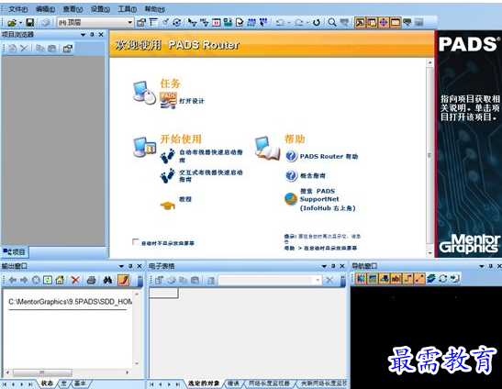This screenshot has height=389, width=502.
Task: Open project explorer panel menu arrow
Action: [84, 35]
